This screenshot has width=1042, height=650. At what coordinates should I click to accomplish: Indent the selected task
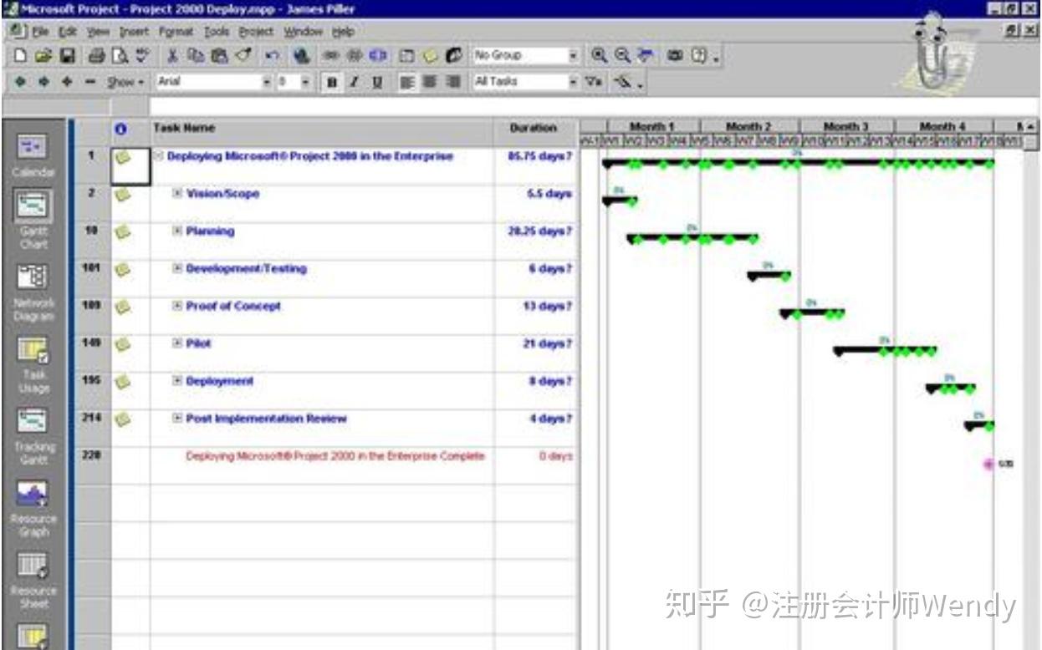43,82
